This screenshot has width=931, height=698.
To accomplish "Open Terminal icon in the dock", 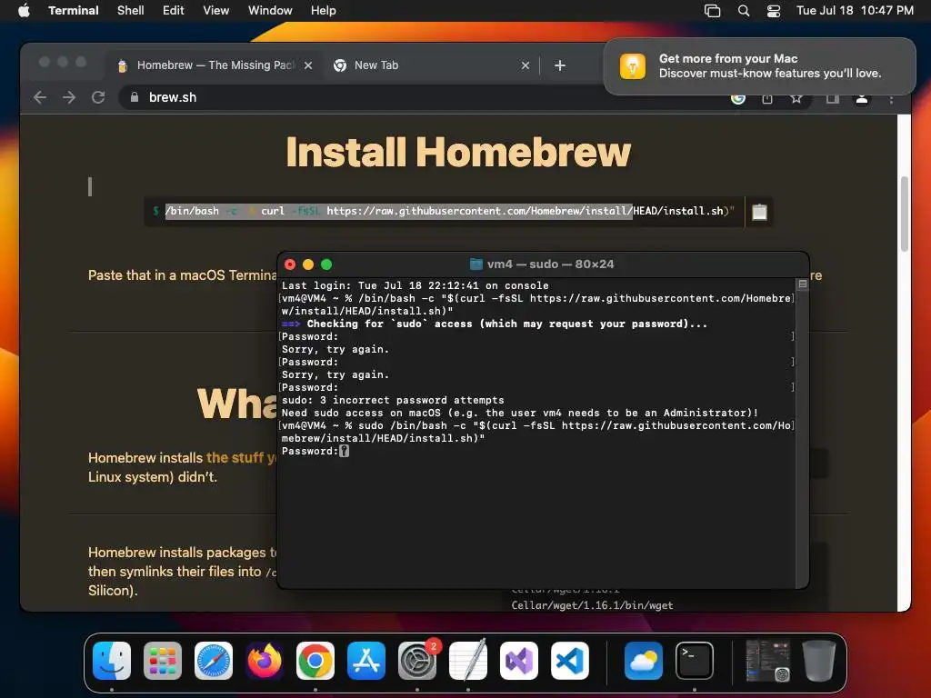I will [695, 660].
